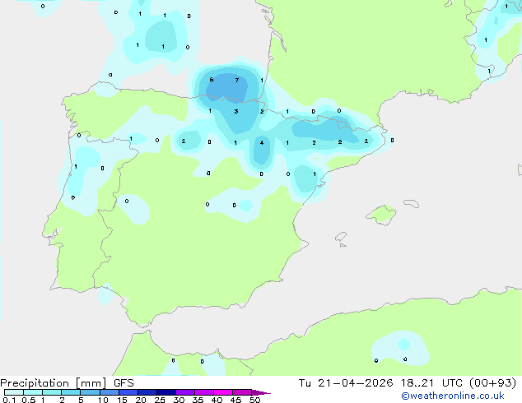Screen dimensions: 522x403
Task: Click the 0.1–0.5 mm legend color swatch
Action: tap(14, 392)
